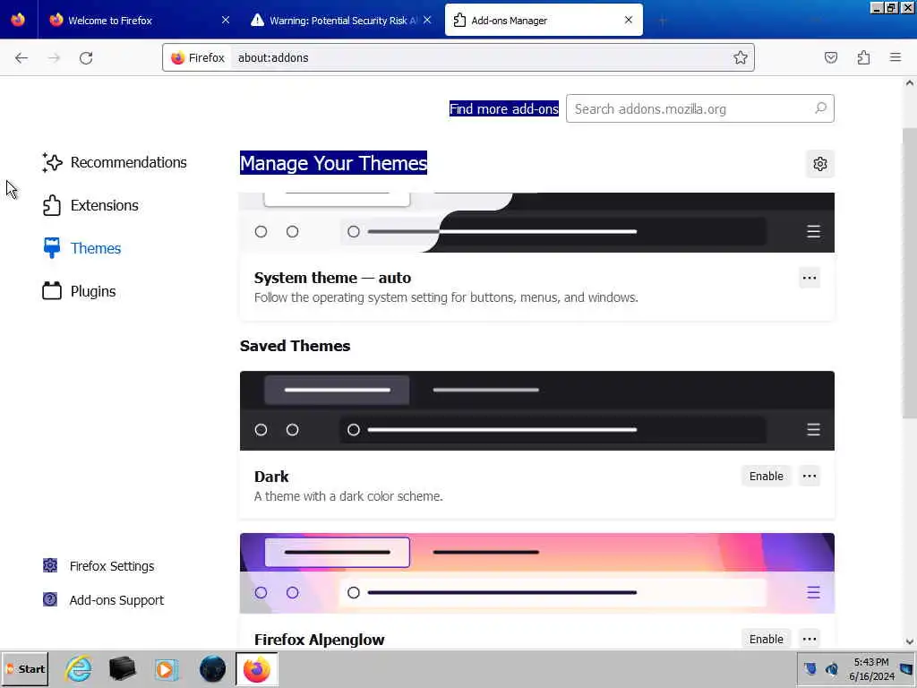Open the Extensions puzzle icon in the toolbar
Screen dimensions: 917x688
tap(863, 57)
